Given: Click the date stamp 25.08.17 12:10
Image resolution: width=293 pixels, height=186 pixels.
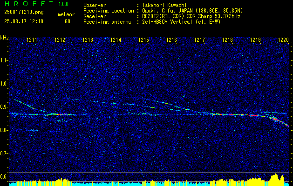Looking at the screenshot, I should (24, 21).
